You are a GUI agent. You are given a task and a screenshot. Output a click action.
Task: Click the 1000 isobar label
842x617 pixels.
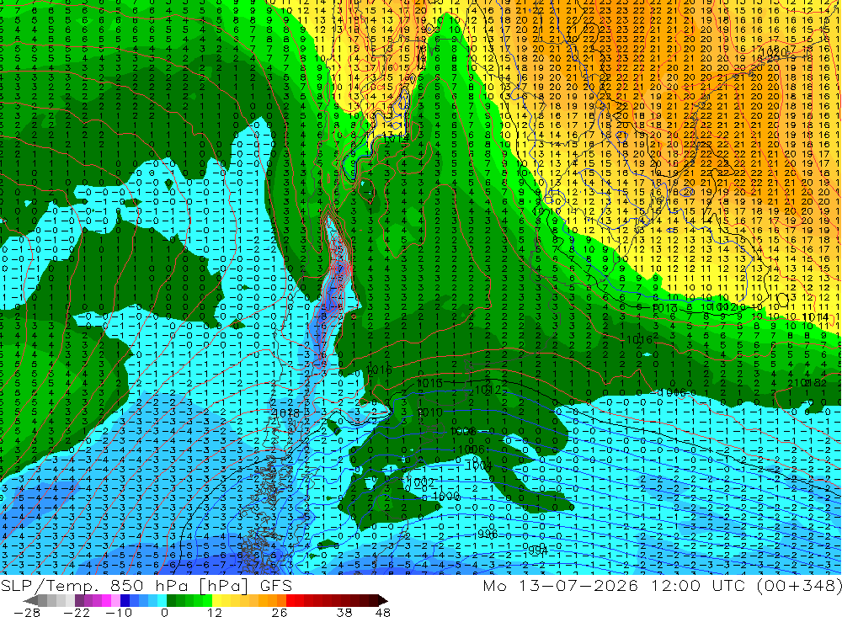[x=446, y=496]
